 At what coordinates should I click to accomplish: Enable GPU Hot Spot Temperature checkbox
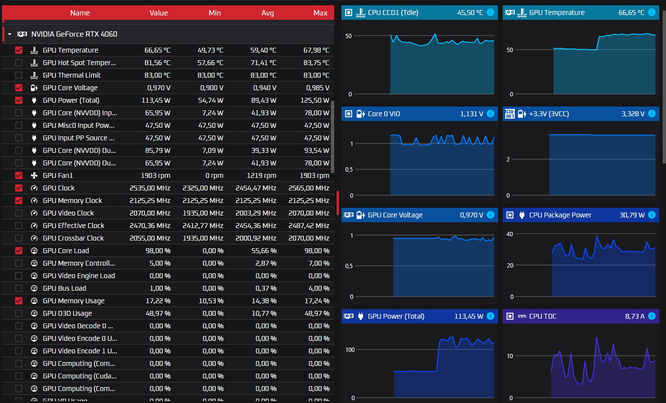pos(19,63)
